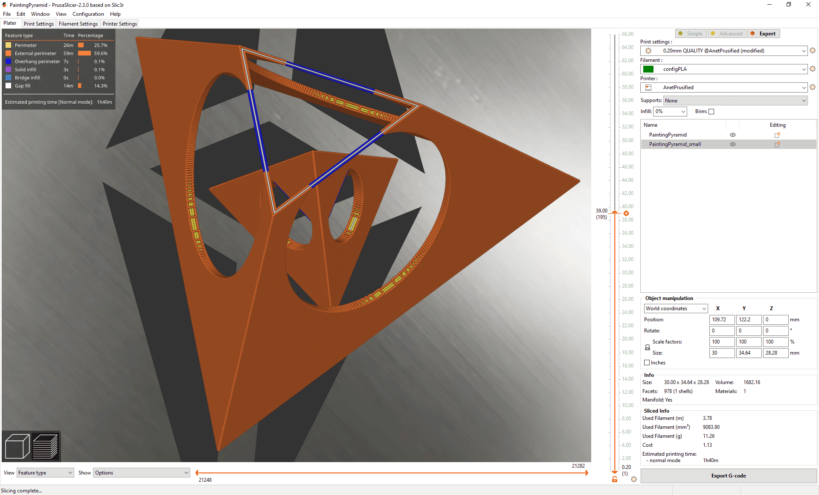Click the editing icon for PaintingPyramid

(x=777, y=135)
